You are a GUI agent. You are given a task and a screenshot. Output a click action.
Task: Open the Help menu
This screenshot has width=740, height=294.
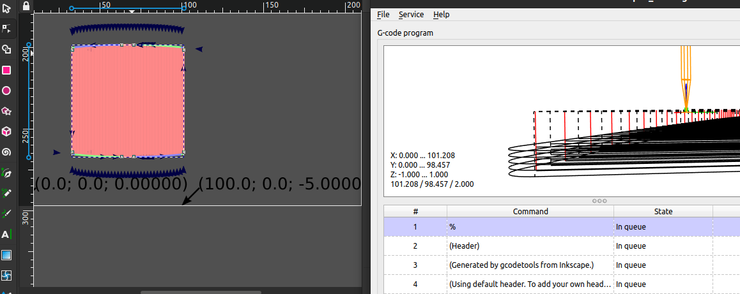point(442,15)
